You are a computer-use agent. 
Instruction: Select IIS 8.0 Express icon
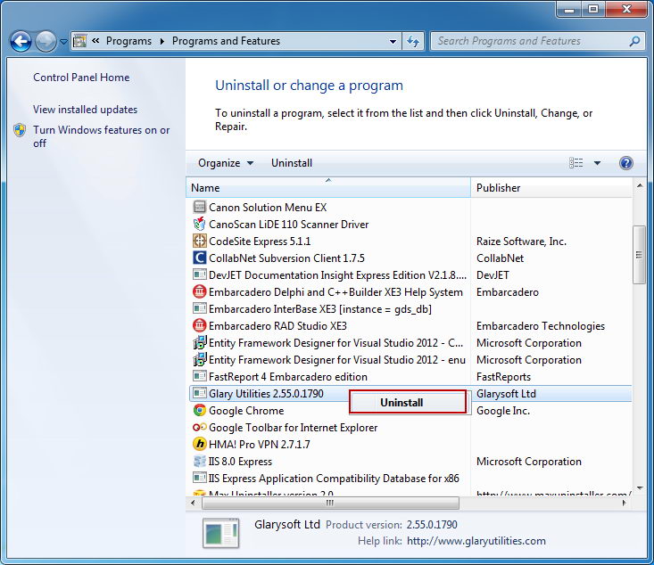point(200,461)
